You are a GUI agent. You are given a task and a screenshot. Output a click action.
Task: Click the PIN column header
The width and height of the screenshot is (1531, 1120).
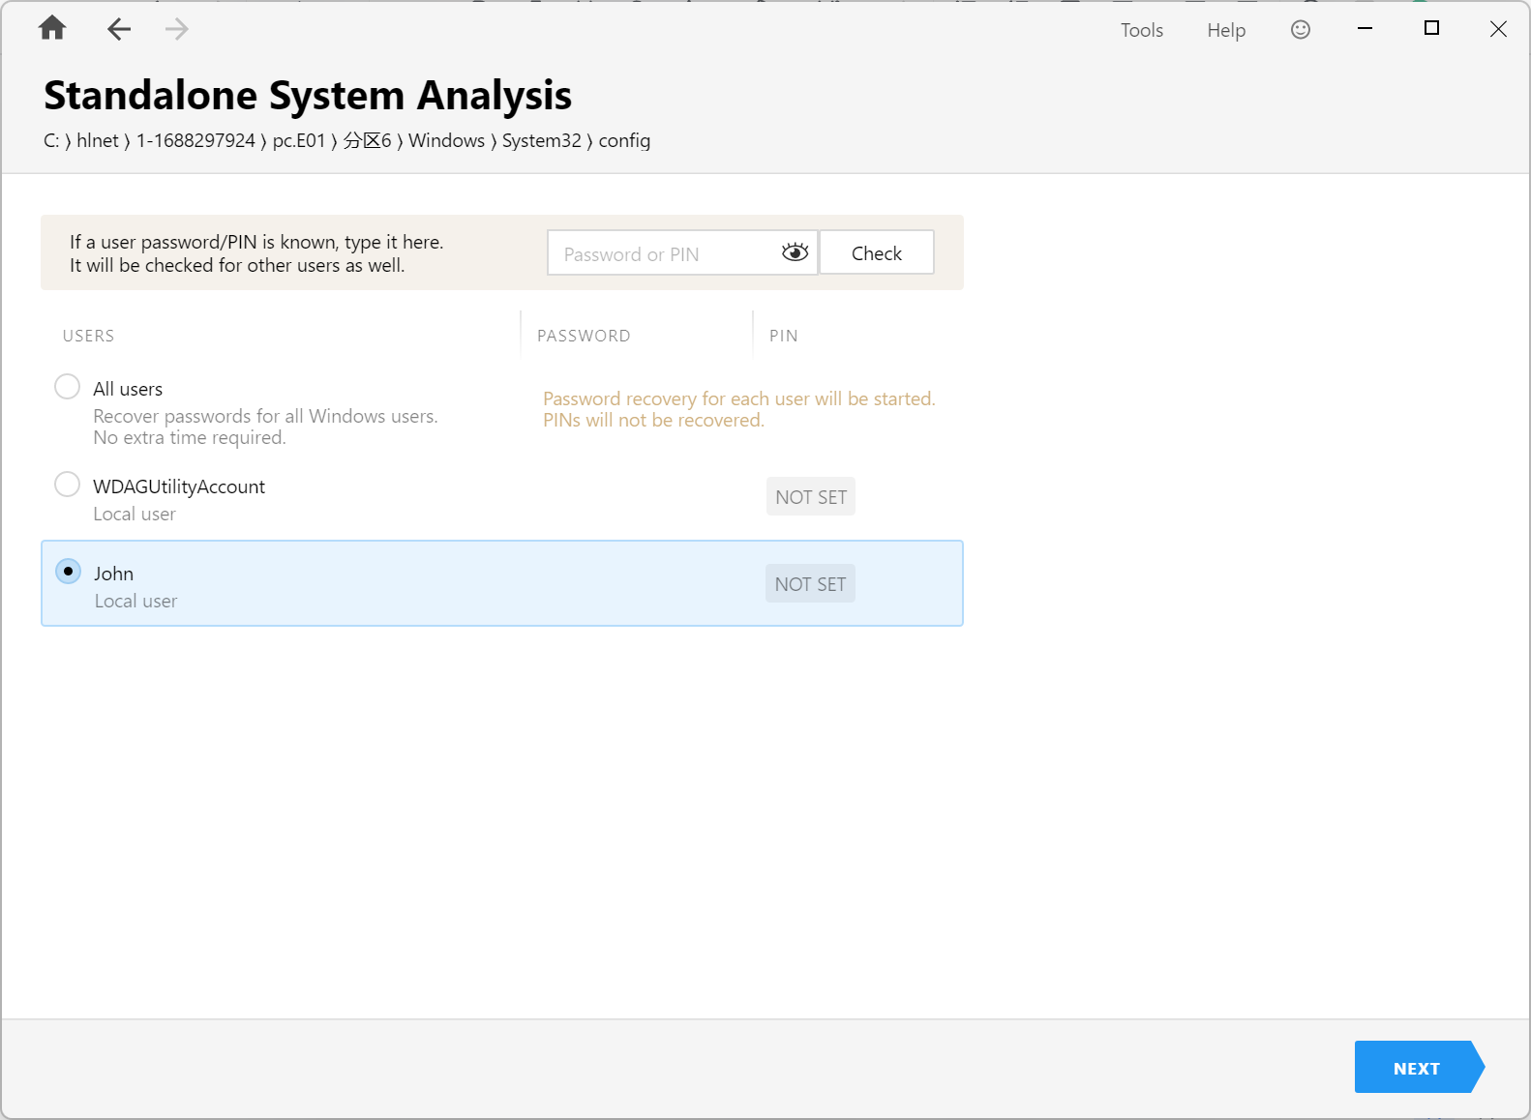(x=784, y=336)
